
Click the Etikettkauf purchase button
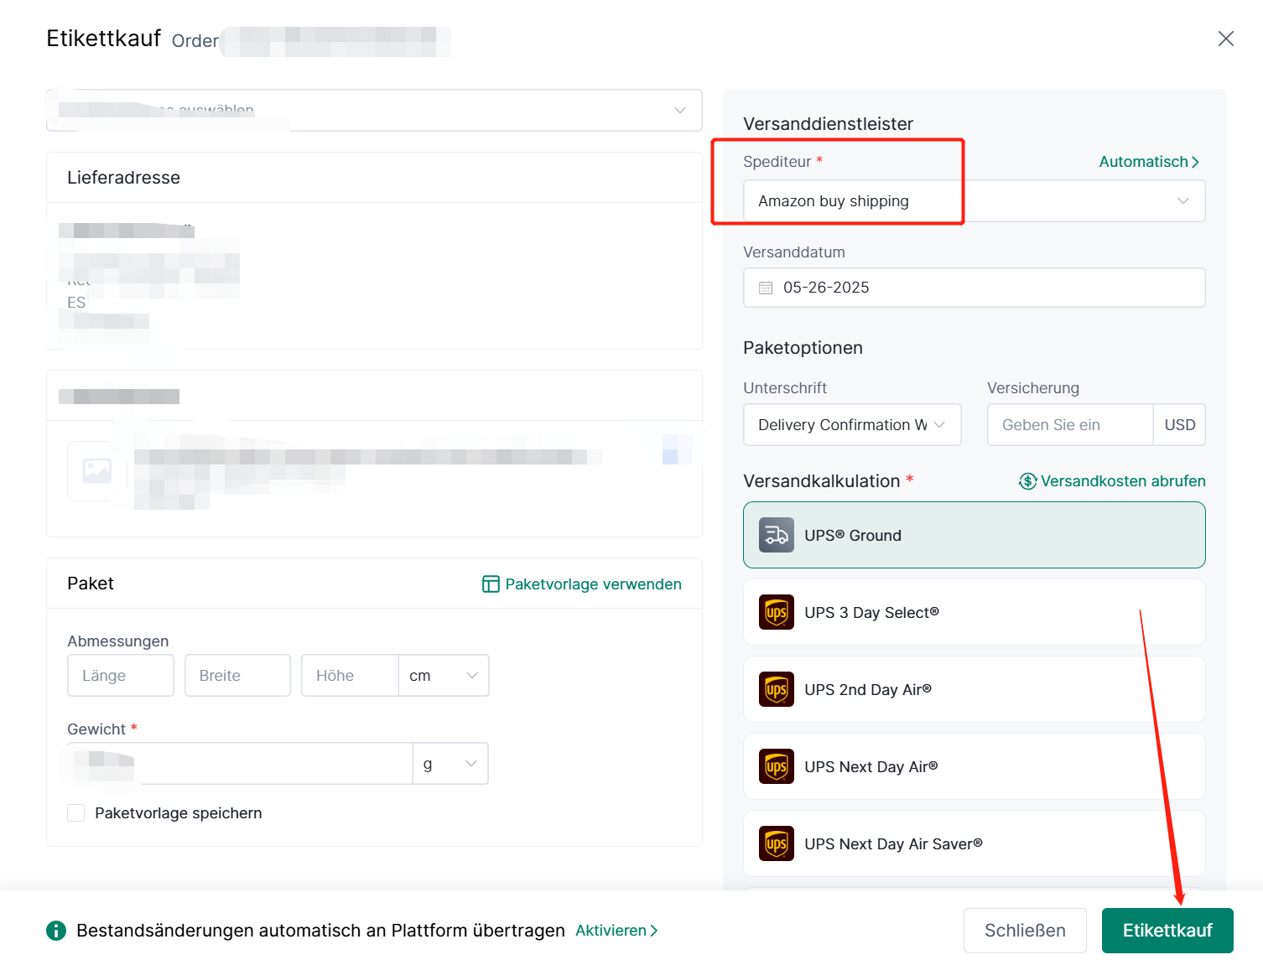click(x=1167, y=931)
